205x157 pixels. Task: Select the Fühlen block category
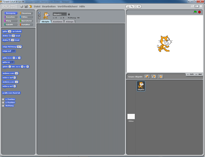26,17
